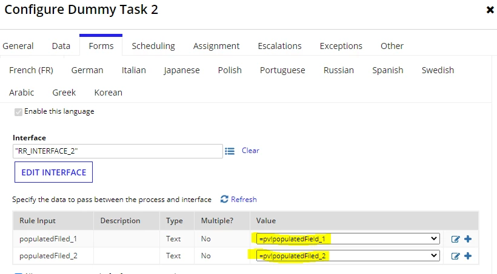Select the German language tab
This screenshot has height=274, width=497.
pos(87,70)
